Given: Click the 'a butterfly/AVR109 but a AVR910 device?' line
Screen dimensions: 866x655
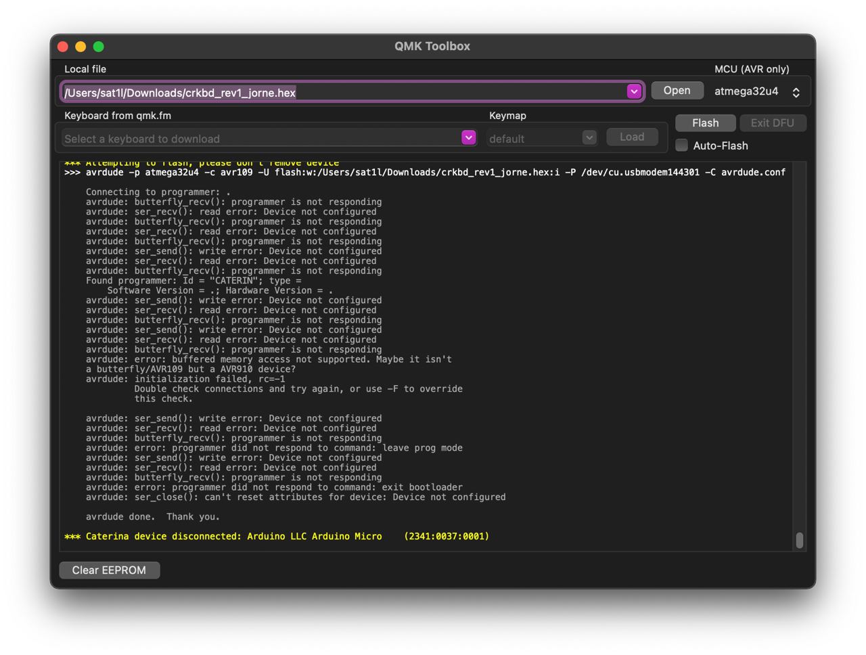Looking at the screenshot, I should click(191, 369).
